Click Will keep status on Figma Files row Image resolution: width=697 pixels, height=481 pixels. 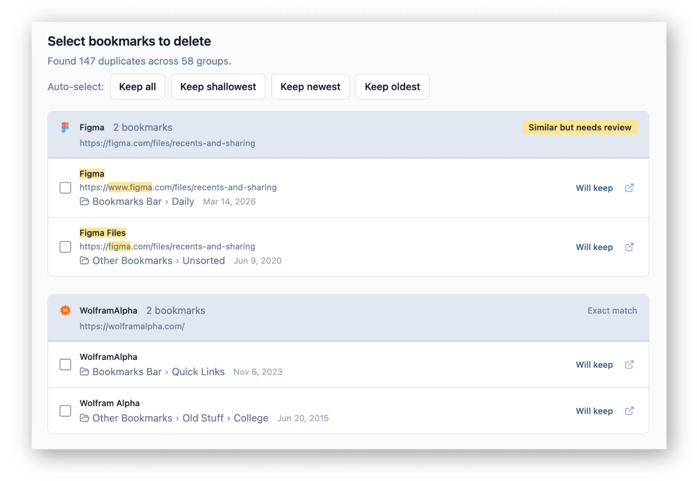[594, 247]
